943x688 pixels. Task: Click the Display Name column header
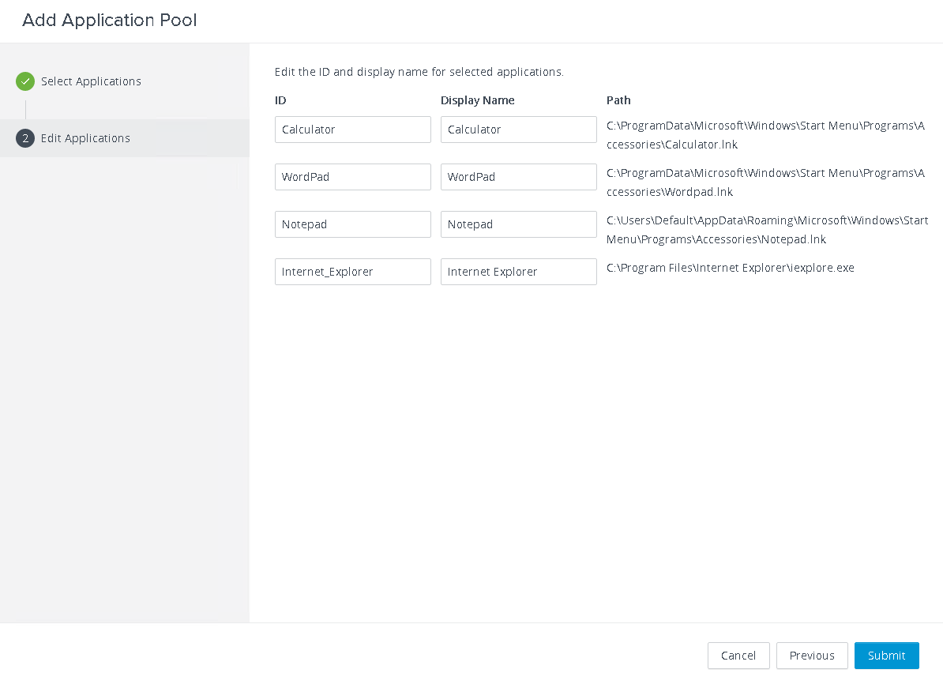point(478,100)
